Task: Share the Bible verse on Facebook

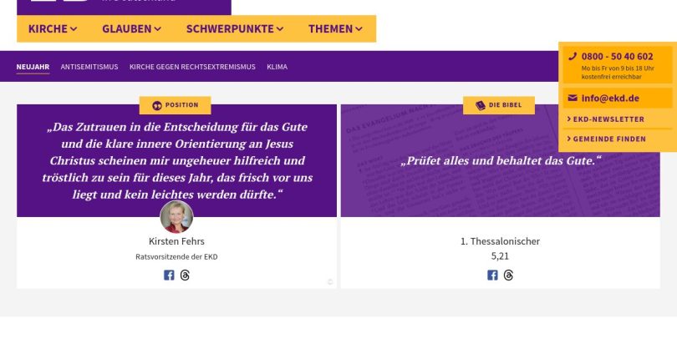Action: tap(492, 275)
